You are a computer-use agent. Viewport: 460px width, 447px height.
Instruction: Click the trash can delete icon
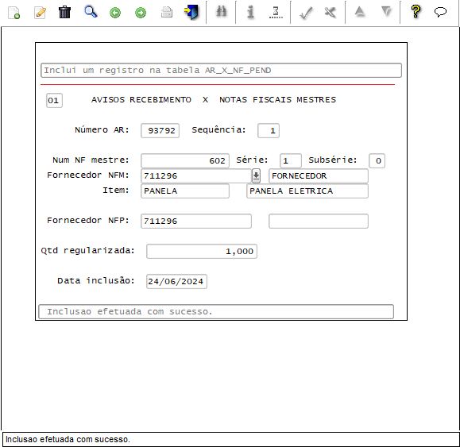click(64, 13)
